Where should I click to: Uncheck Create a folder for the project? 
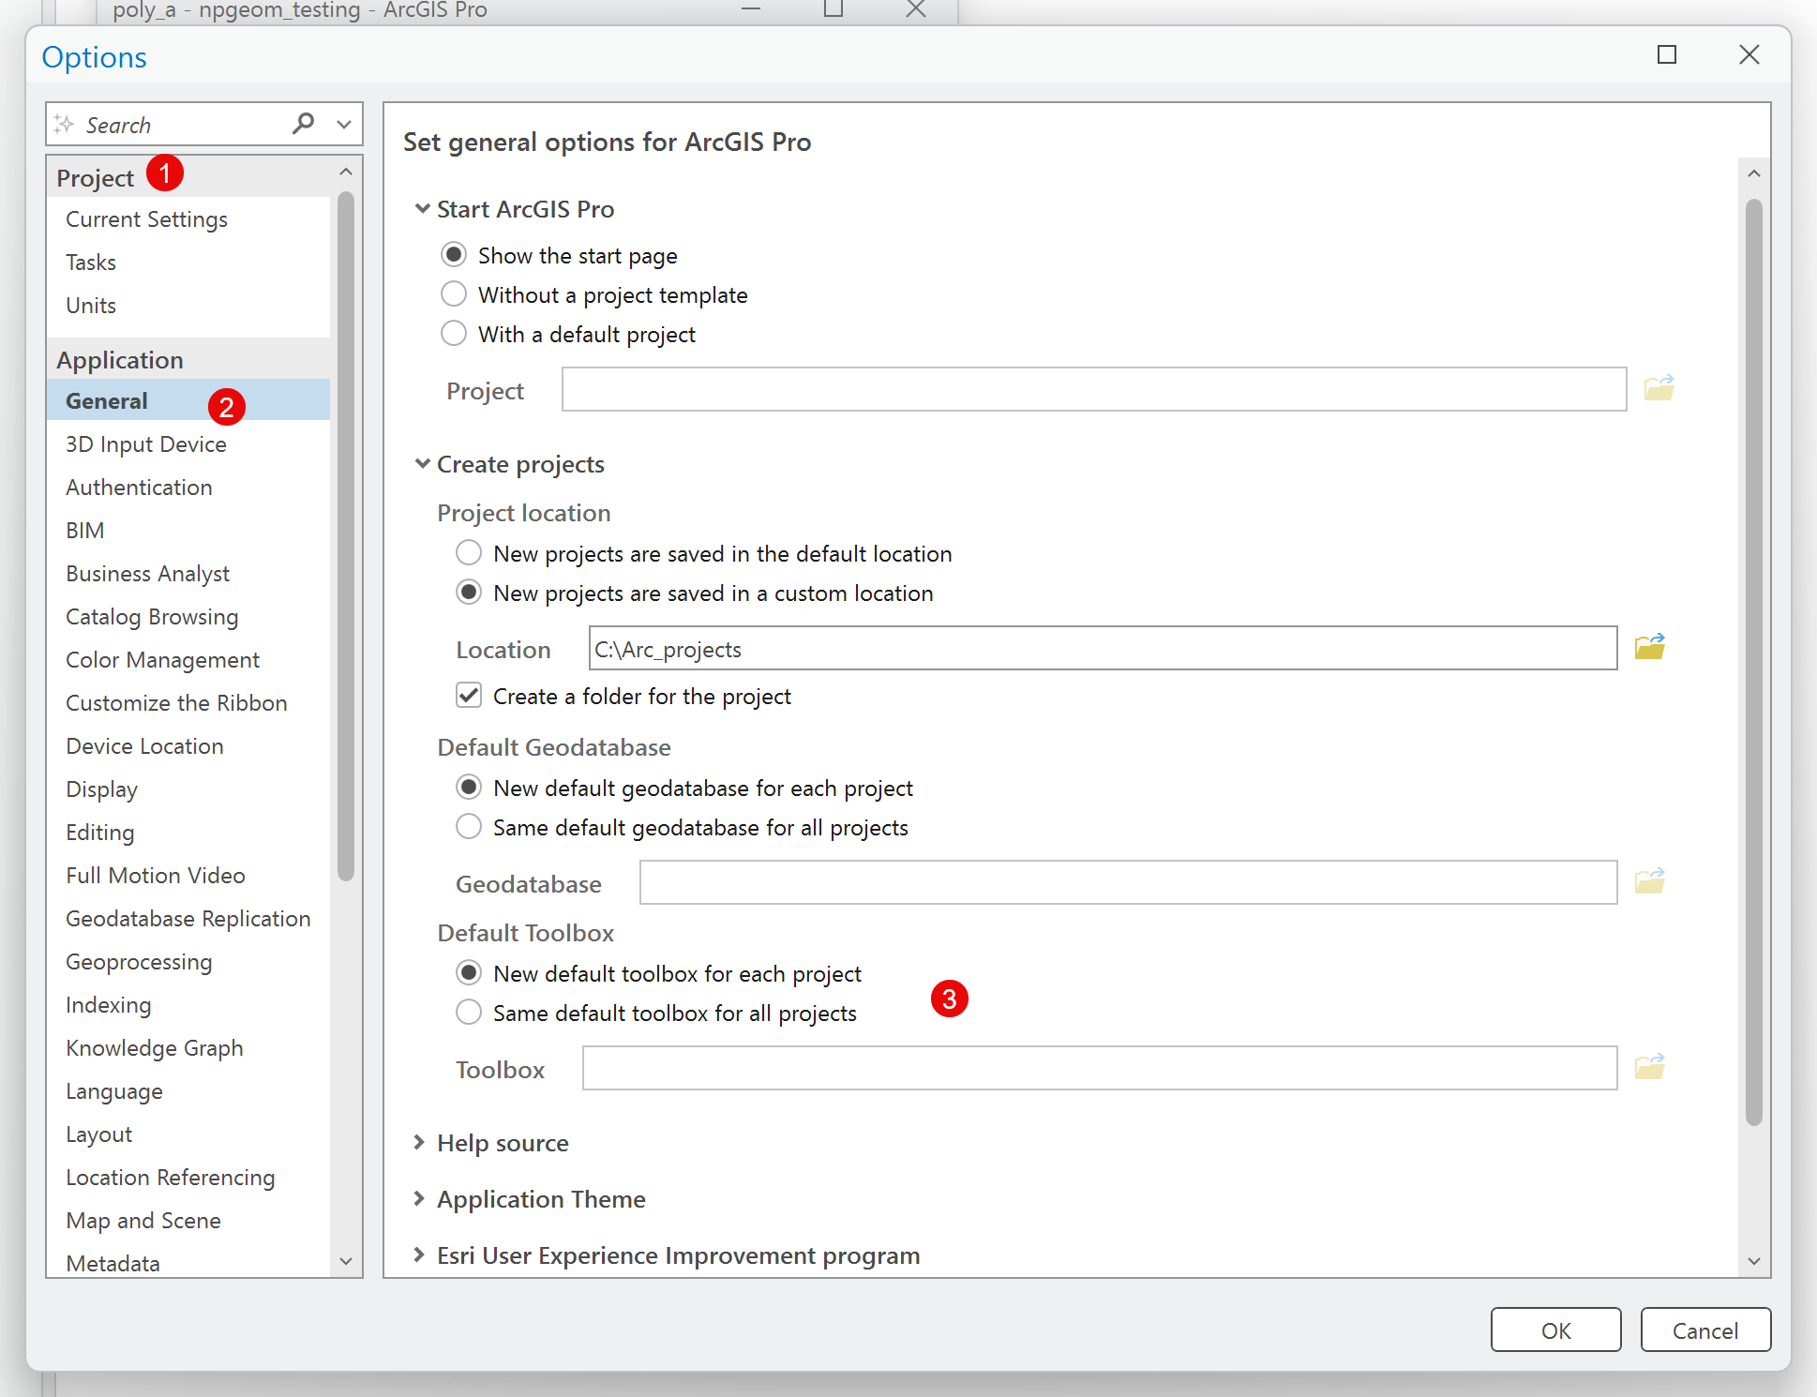[469, 695]
